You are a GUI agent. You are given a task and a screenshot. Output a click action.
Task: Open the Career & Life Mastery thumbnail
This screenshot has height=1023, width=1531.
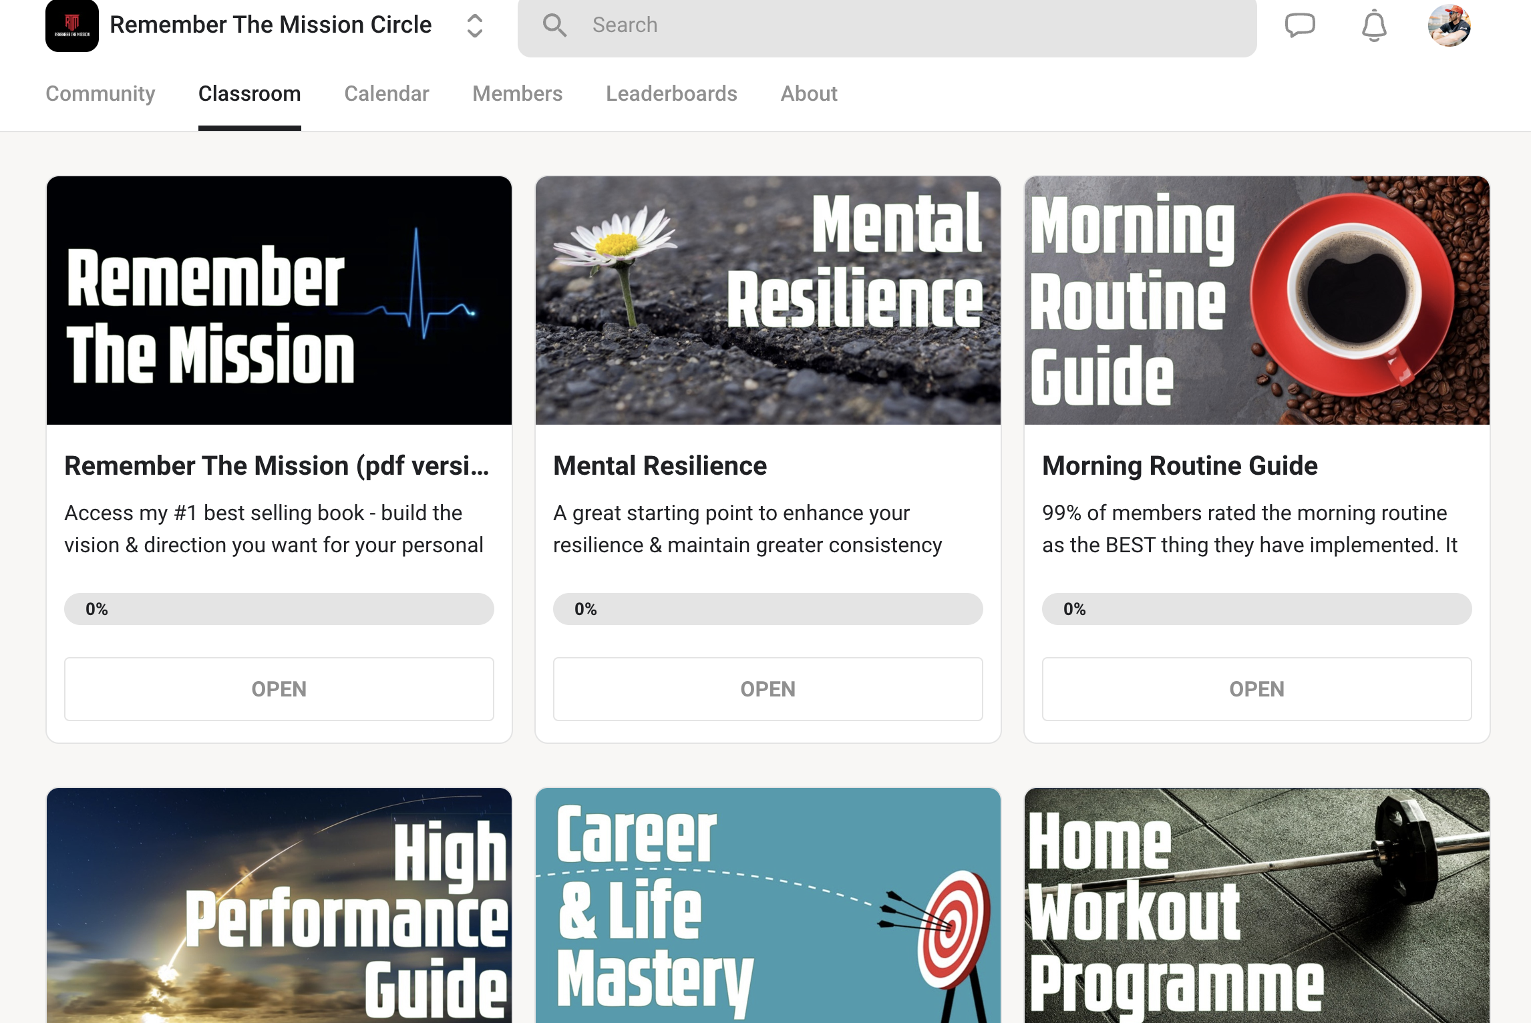(768, 905)
